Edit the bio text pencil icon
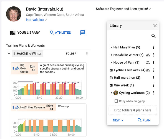The width and height of the screenshot is (164, 139). click(150, 9)
